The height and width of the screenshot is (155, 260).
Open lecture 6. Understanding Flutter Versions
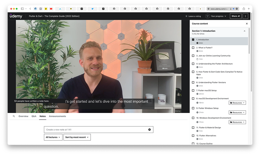point(211,83)
